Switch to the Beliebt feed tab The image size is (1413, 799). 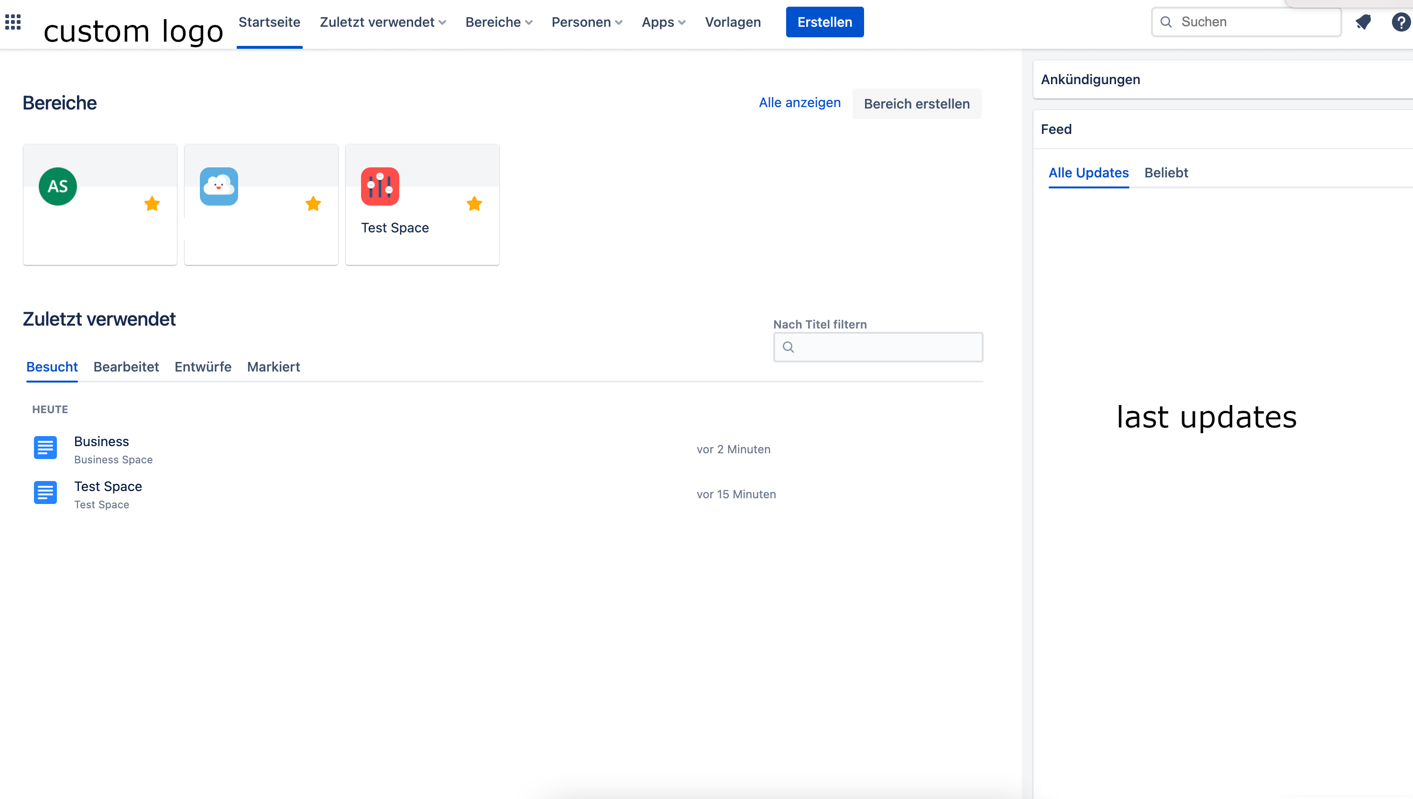click(x=1166, y=173)
